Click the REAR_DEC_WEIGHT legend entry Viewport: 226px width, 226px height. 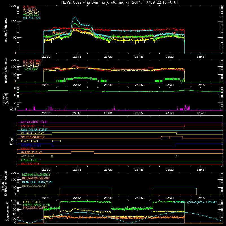tap(35, 186)
